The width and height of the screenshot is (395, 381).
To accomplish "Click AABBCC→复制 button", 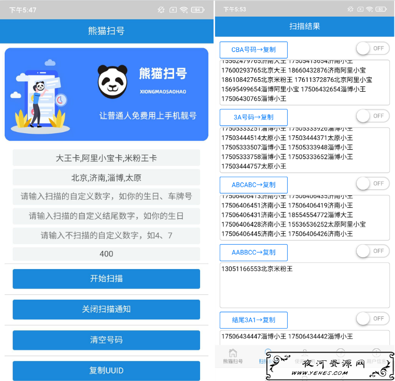I will click(x=253, y=252).
